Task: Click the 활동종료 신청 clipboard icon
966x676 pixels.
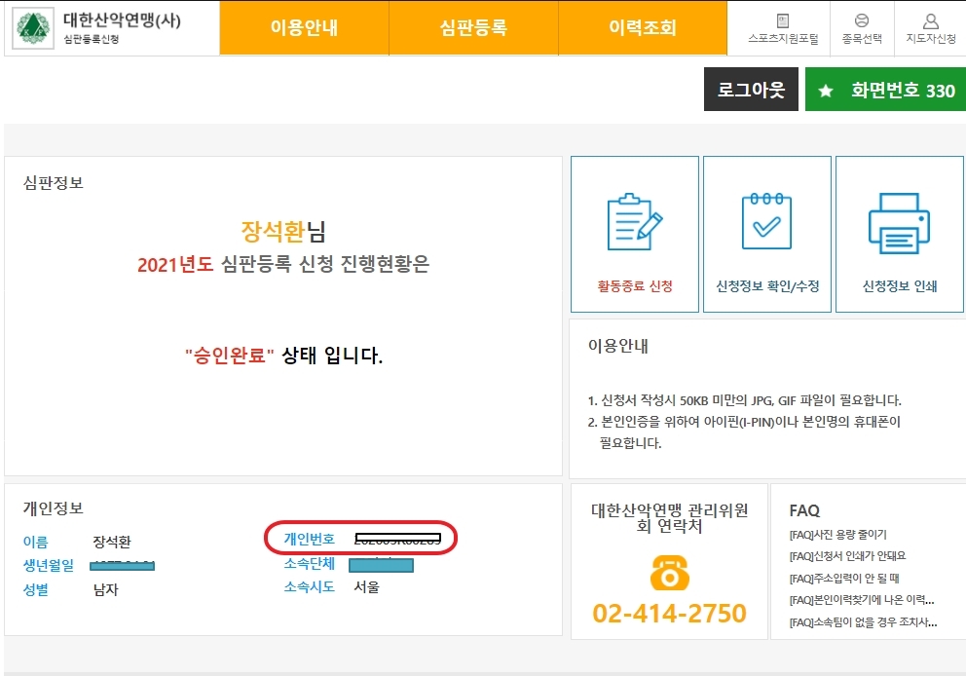Action: point(635,222)
